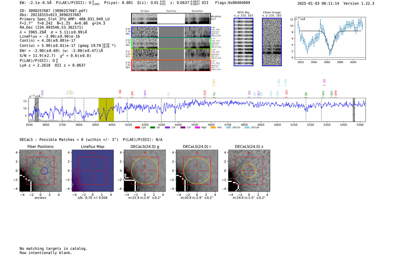Image resolution: width=394 pixels, height=268 pixels.
Task: Click 'No matching targets in catalog.' text
Action: 53,249
